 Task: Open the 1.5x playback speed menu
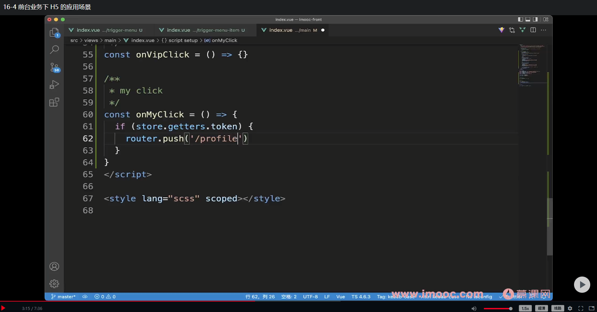pyautogui.click(x=525, y=308)
